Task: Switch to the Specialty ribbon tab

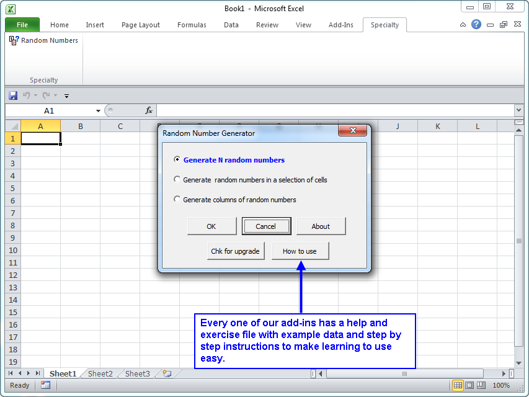Action: 385,25
